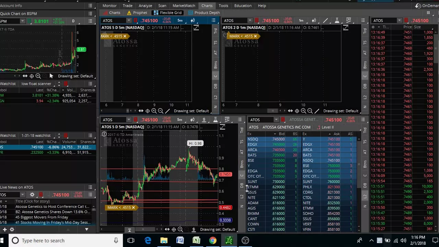
Task: Open the Trade tab
Action: pyautogui.click(x=128, y=5)
